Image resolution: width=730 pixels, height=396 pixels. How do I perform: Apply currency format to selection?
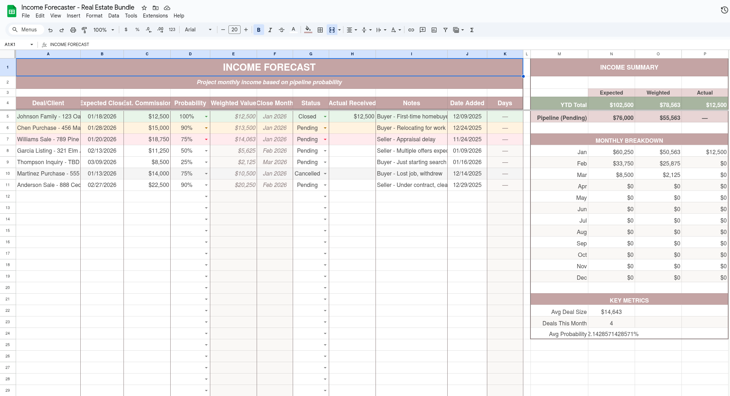pos(126,30)
